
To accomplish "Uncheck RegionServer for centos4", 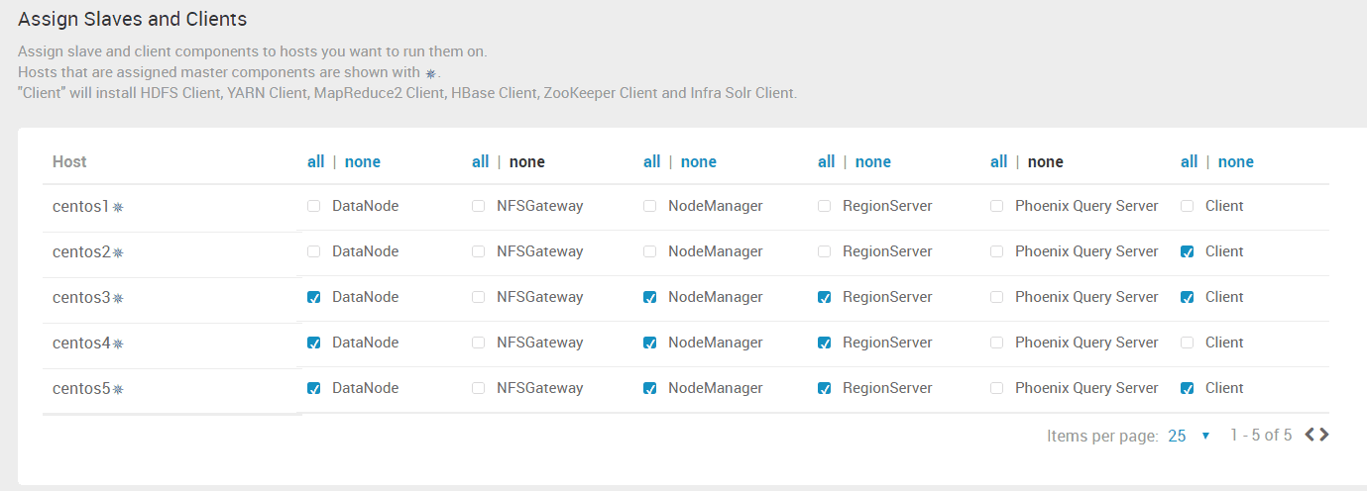I will tap(825, 343).
